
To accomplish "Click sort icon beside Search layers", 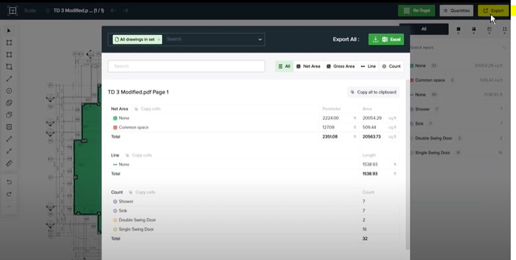I will coord(504,47).
